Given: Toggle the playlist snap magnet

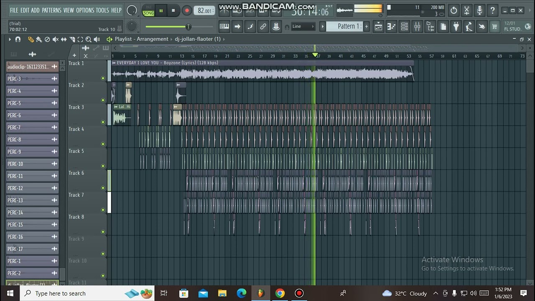Looking at the screenshot, I should (x=18, y=39).
